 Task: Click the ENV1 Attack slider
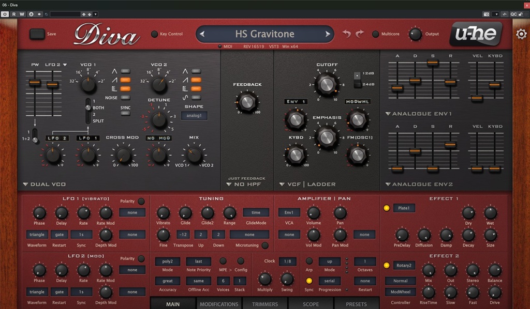[x=397, y=88]
